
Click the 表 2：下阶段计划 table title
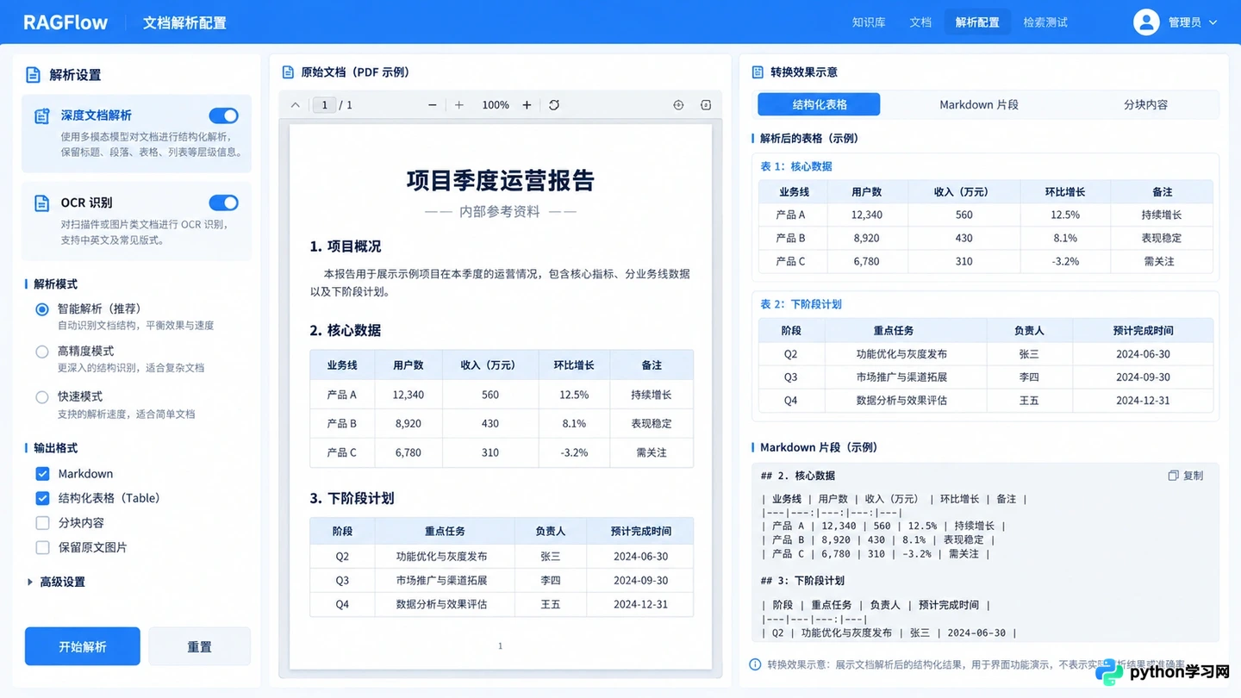801,304
